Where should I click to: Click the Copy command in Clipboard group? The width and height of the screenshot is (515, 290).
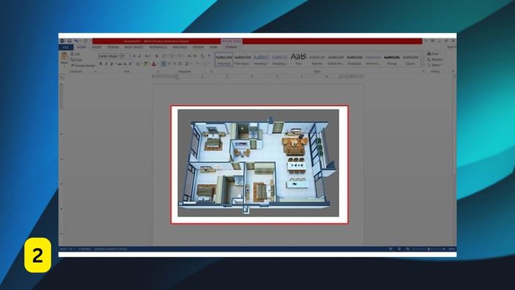[77, 60]
